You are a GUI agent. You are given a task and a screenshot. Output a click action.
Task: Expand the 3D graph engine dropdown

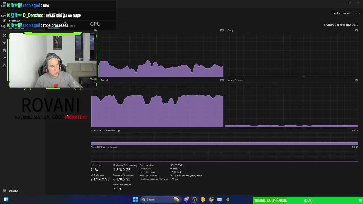pyautogui.click(x=92, y=30)
